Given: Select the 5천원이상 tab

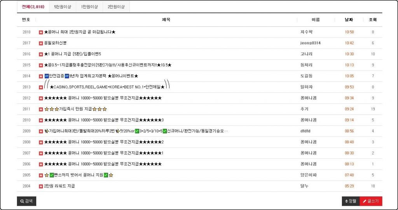Looking at the screenshot, I should pyautogui.click(x=63, y=7).
